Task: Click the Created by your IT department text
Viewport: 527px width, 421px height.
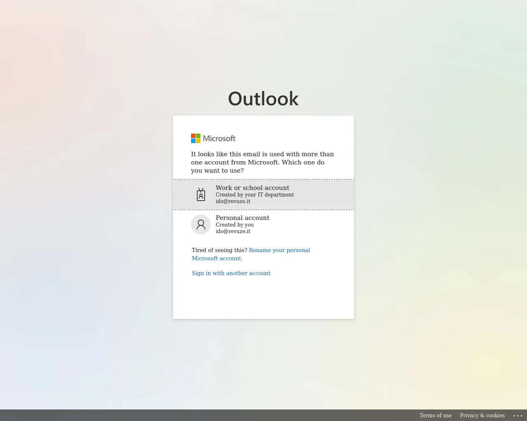Action: click(x=254, y=195)
